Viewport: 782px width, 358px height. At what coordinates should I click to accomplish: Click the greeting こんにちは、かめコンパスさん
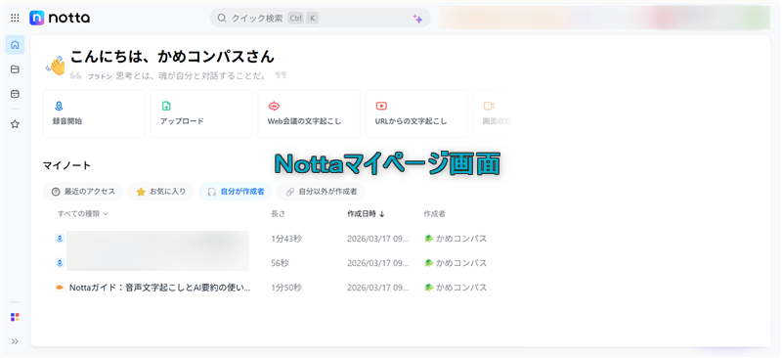click(172, 57)
